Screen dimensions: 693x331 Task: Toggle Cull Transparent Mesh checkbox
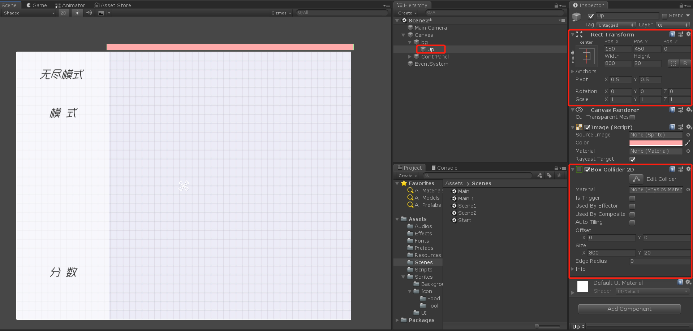tap(632, 117)
